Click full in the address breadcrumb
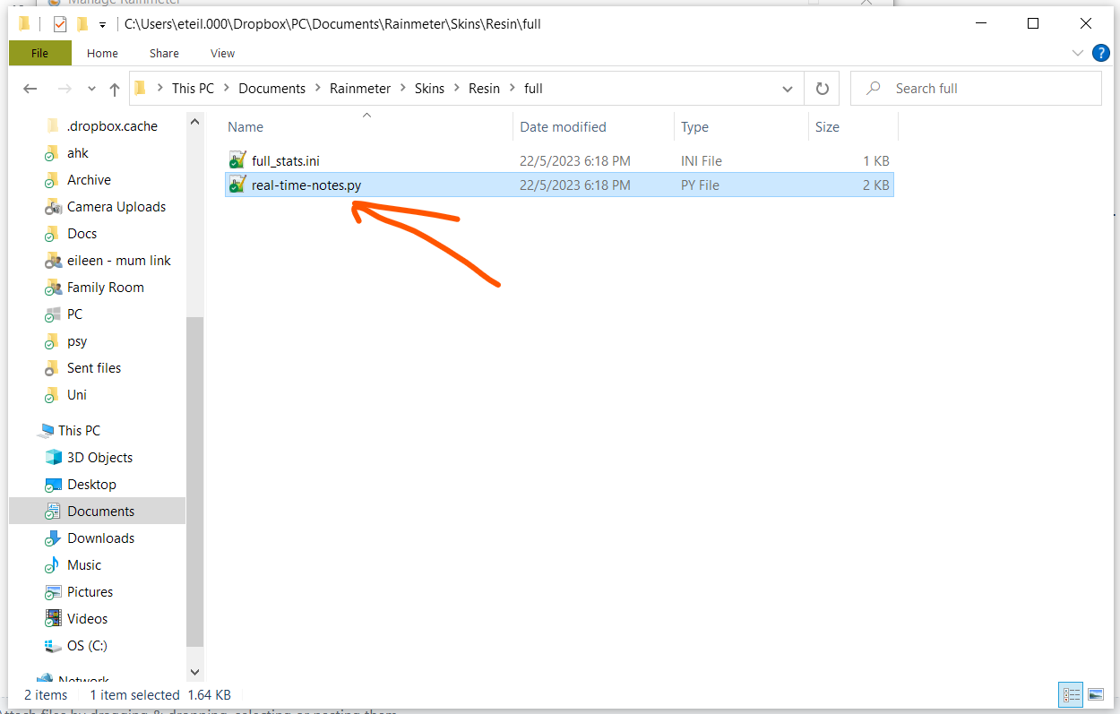1120x714 pixels. 533,89
